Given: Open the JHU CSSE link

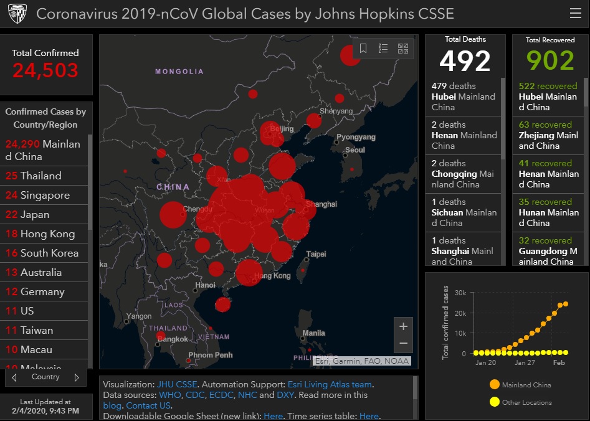Looking at the screenshot, I should click(177, 384).
